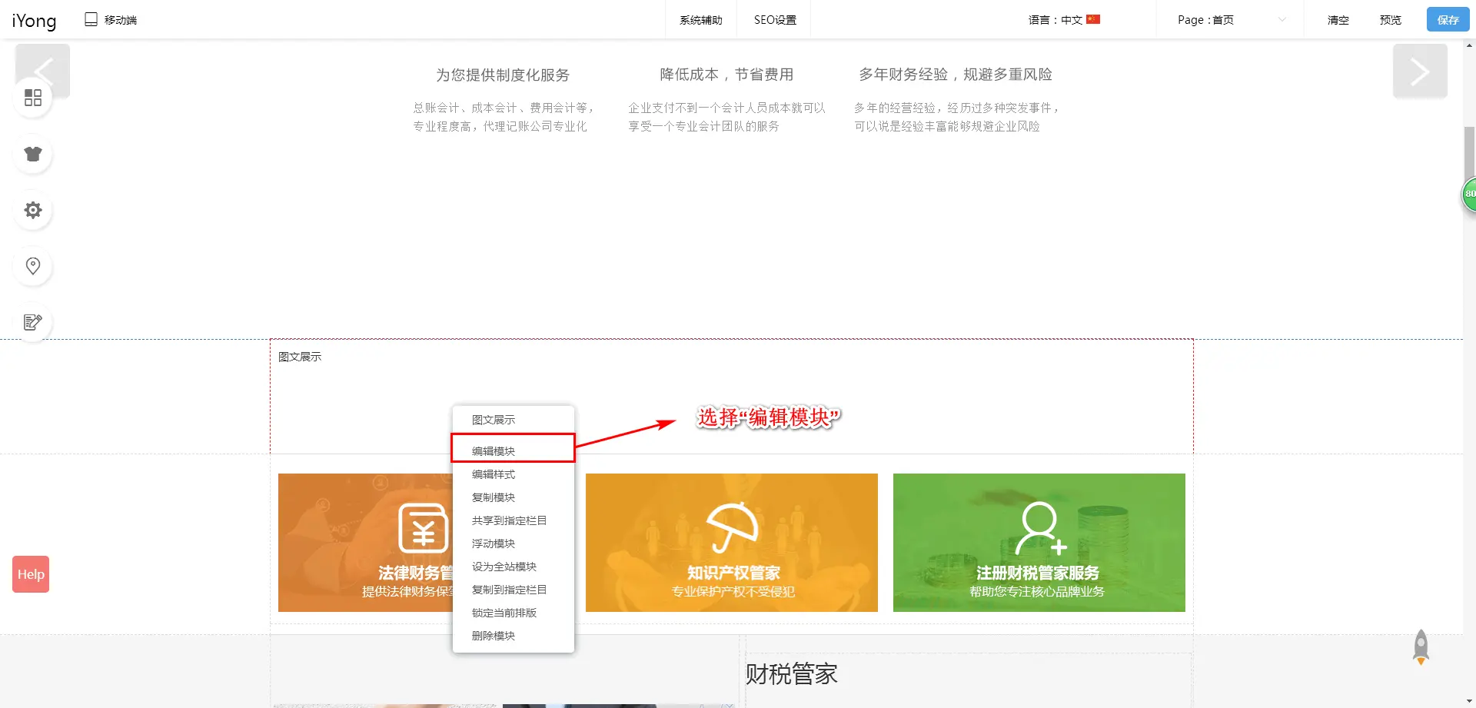This screenshot has height=708, width=1476.
Task: Expand the Page 首页 dropdown
Action: (x=1230, y=20)
